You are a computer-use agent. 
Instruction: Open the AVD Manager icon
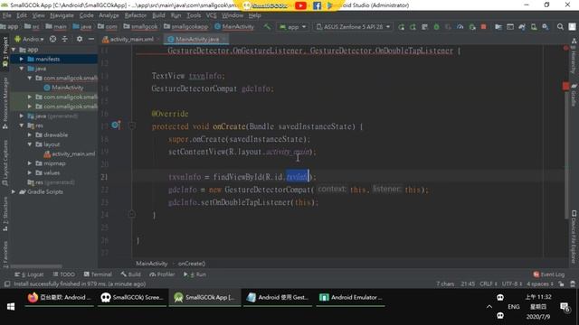pos(534,27)
